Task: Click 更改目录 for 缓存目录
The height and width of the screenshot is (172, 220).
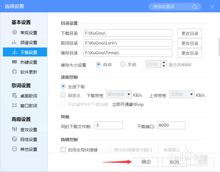Action: pyautogui.click(x=190, y=53)
